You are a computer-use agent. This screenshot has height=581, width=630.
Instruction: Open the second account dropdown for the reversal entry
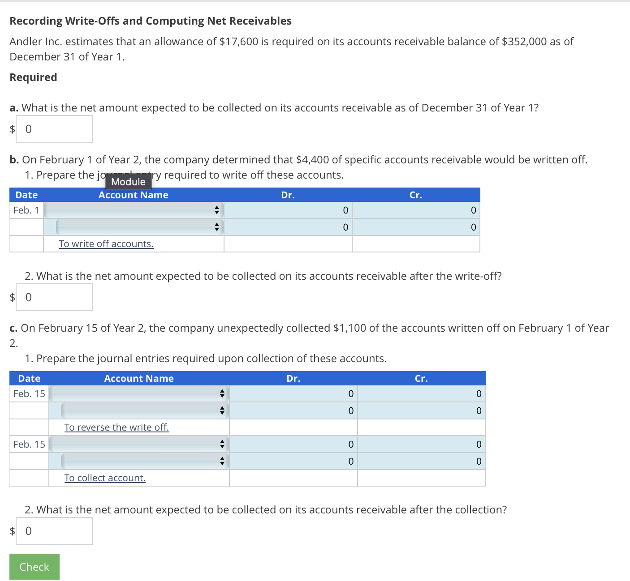click(143, 410)
